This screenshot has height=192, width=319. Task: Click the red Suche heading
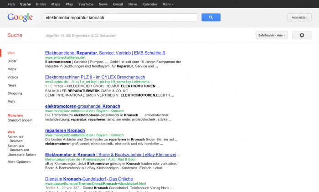click(x=15, y=35)
